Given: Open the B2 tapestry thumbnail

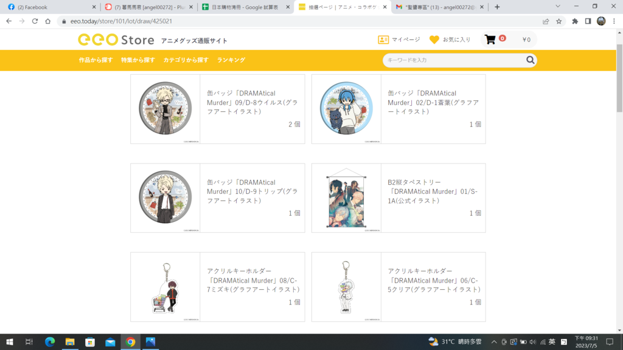Looking at the screenshot, I should click(346, 197).
